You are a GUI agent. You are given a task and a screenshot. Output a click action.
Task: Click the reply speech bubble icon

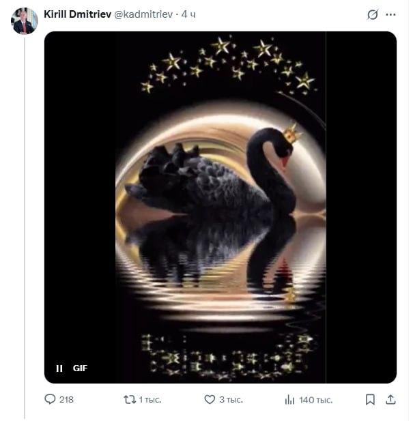pyautogui.click(x=50, y=399)
